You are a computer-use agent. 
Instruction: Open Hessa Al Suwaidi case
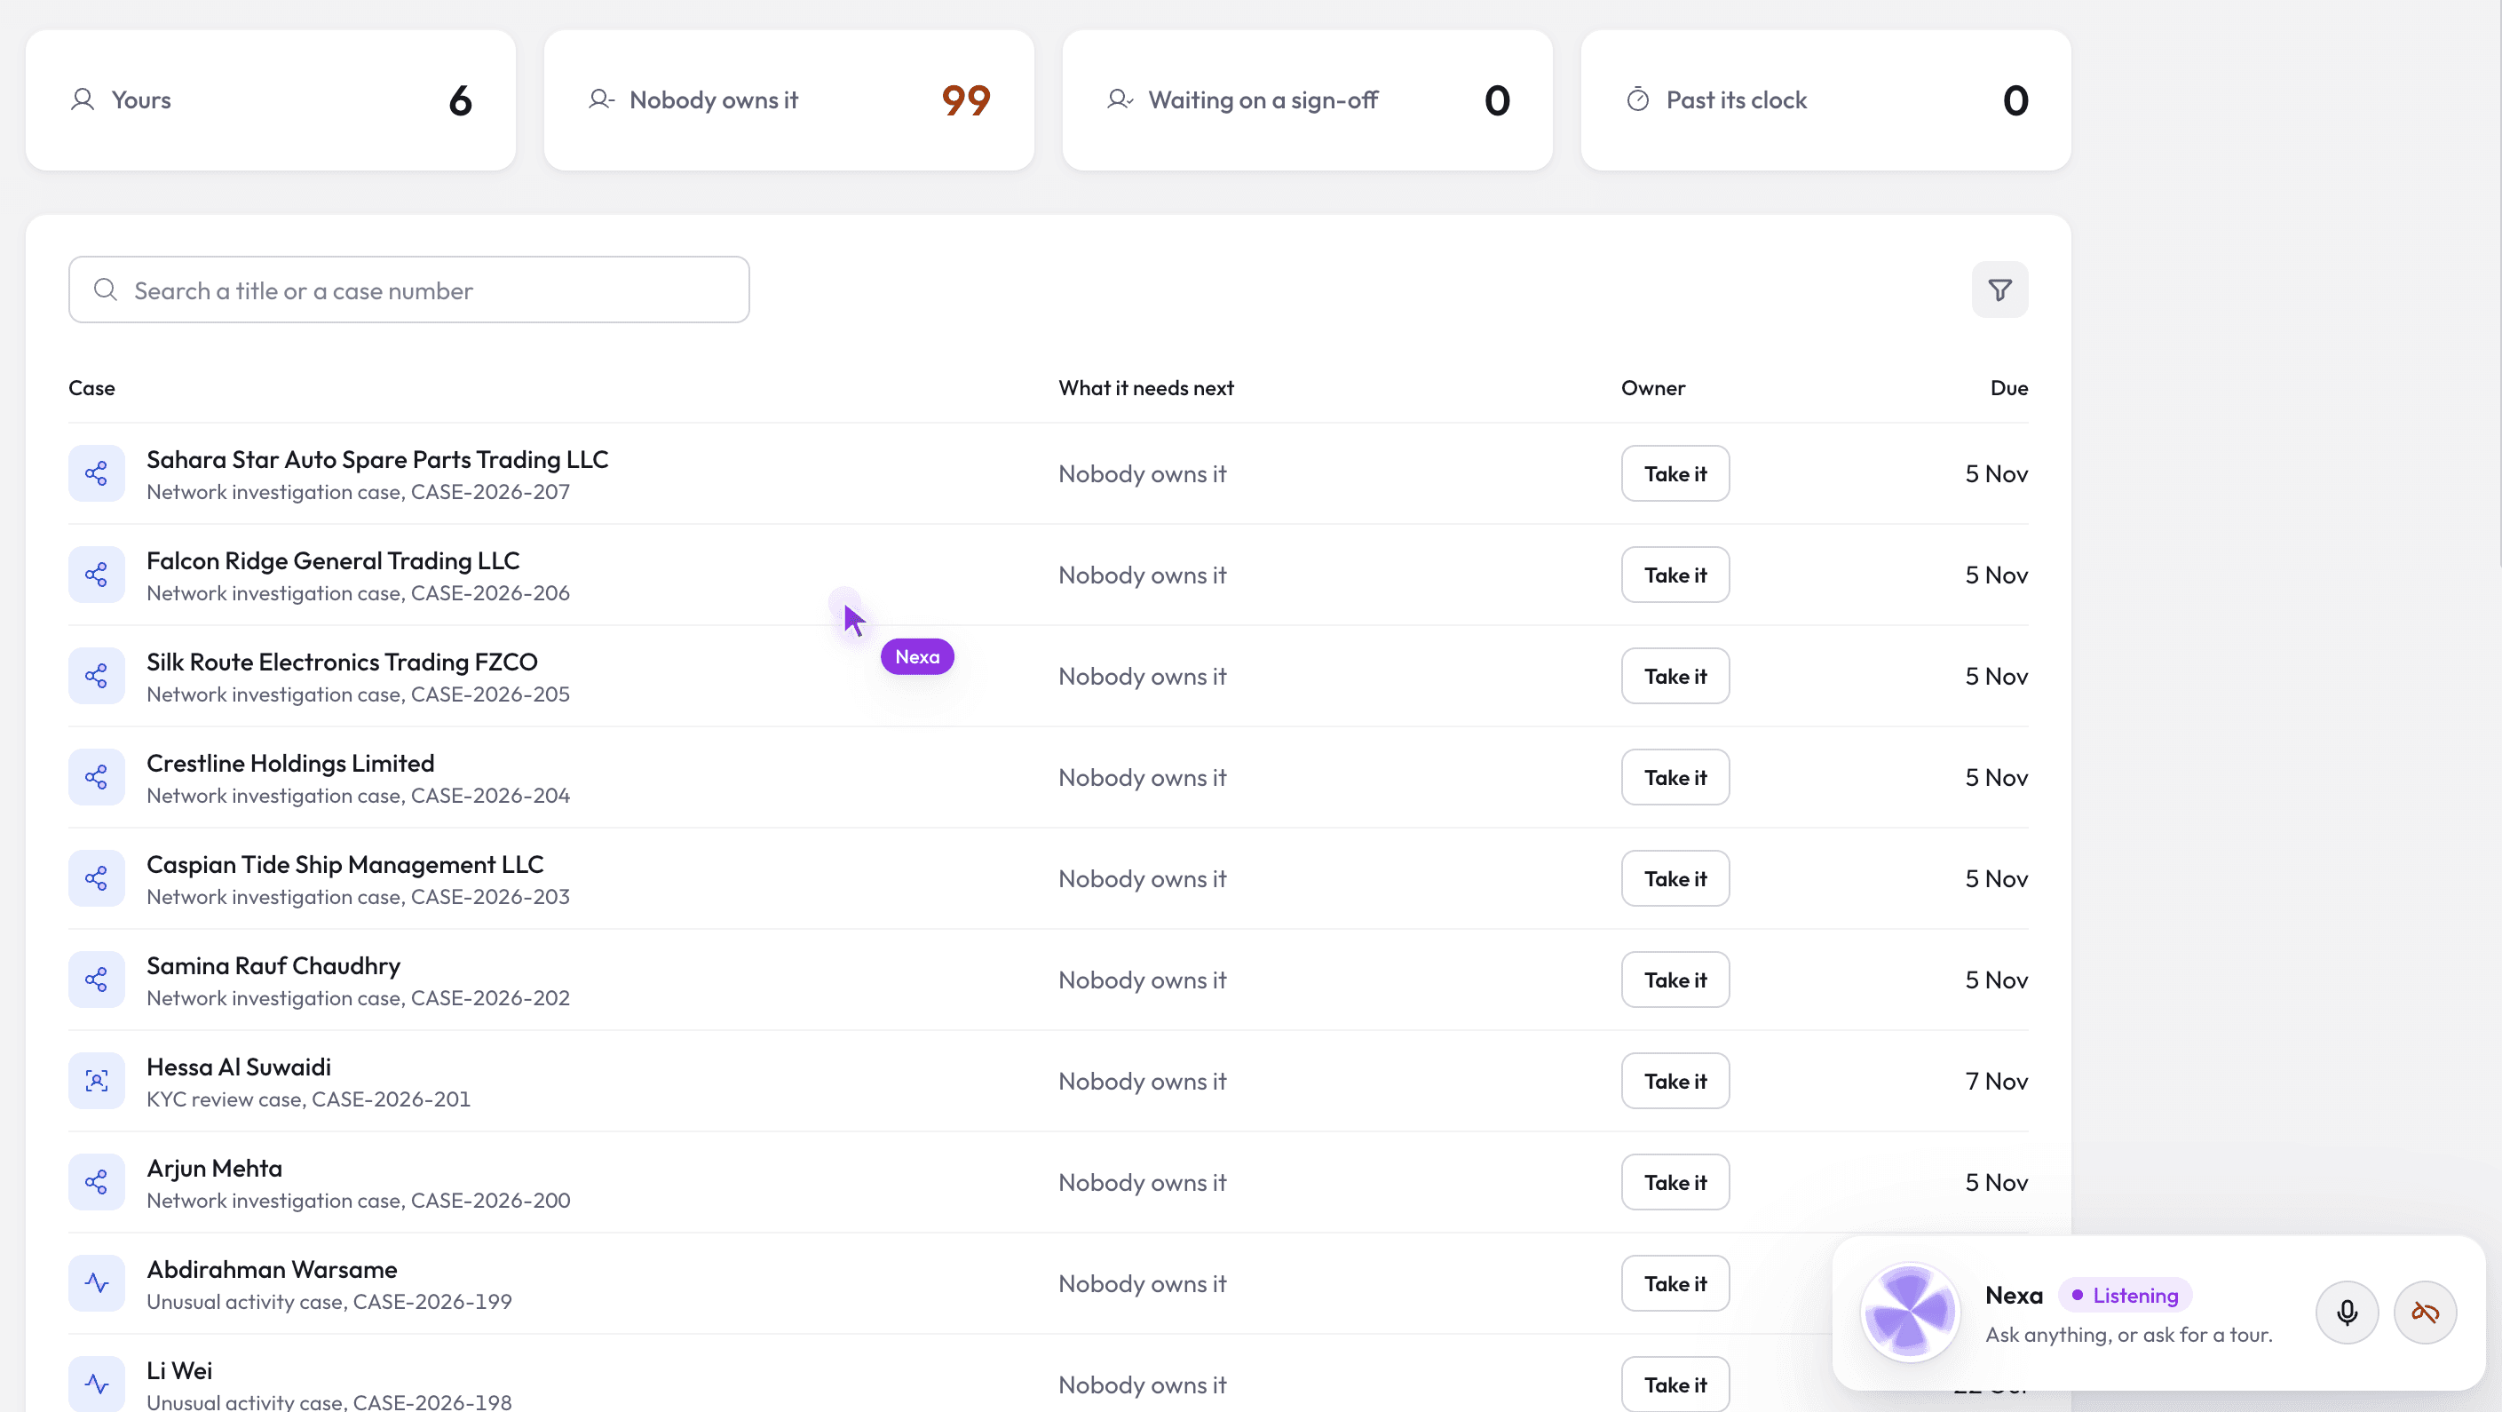tap(239, 1066)
